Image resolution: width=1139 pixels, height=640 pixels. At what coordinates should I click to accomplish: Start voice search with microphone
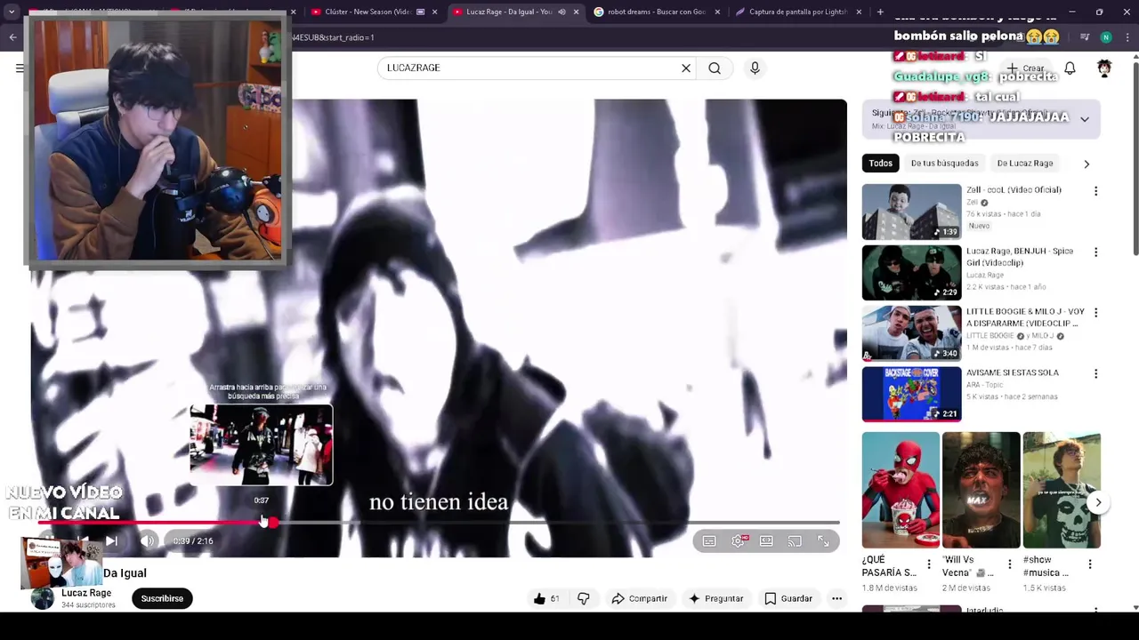[755, 68]
